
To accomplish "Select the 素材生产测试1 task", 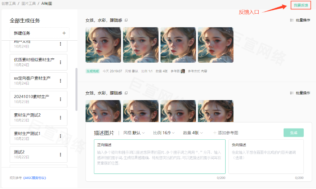I will tap(39, 136).
